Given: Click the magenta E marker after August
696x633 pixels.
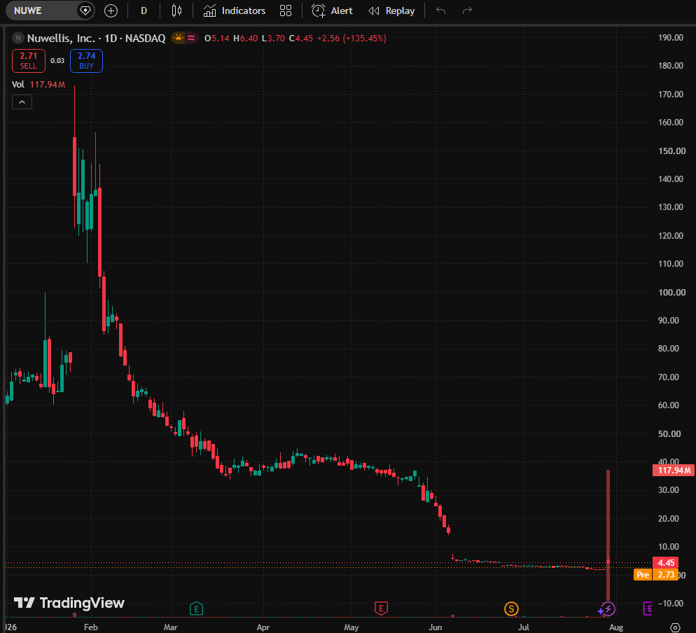Looking at the screenshot, I should [648, 608].
